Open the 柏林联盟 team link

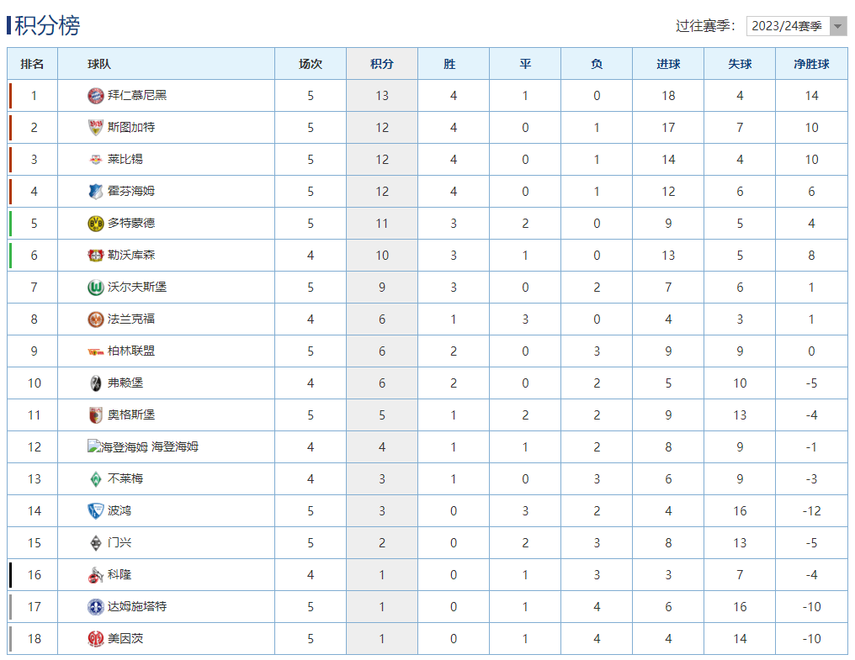(131, 351)
